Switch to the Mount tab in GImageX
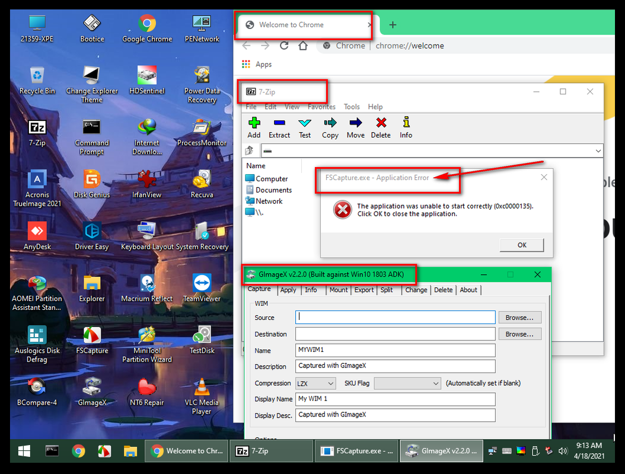The image size is (625, 474). (x=339, y=290)
